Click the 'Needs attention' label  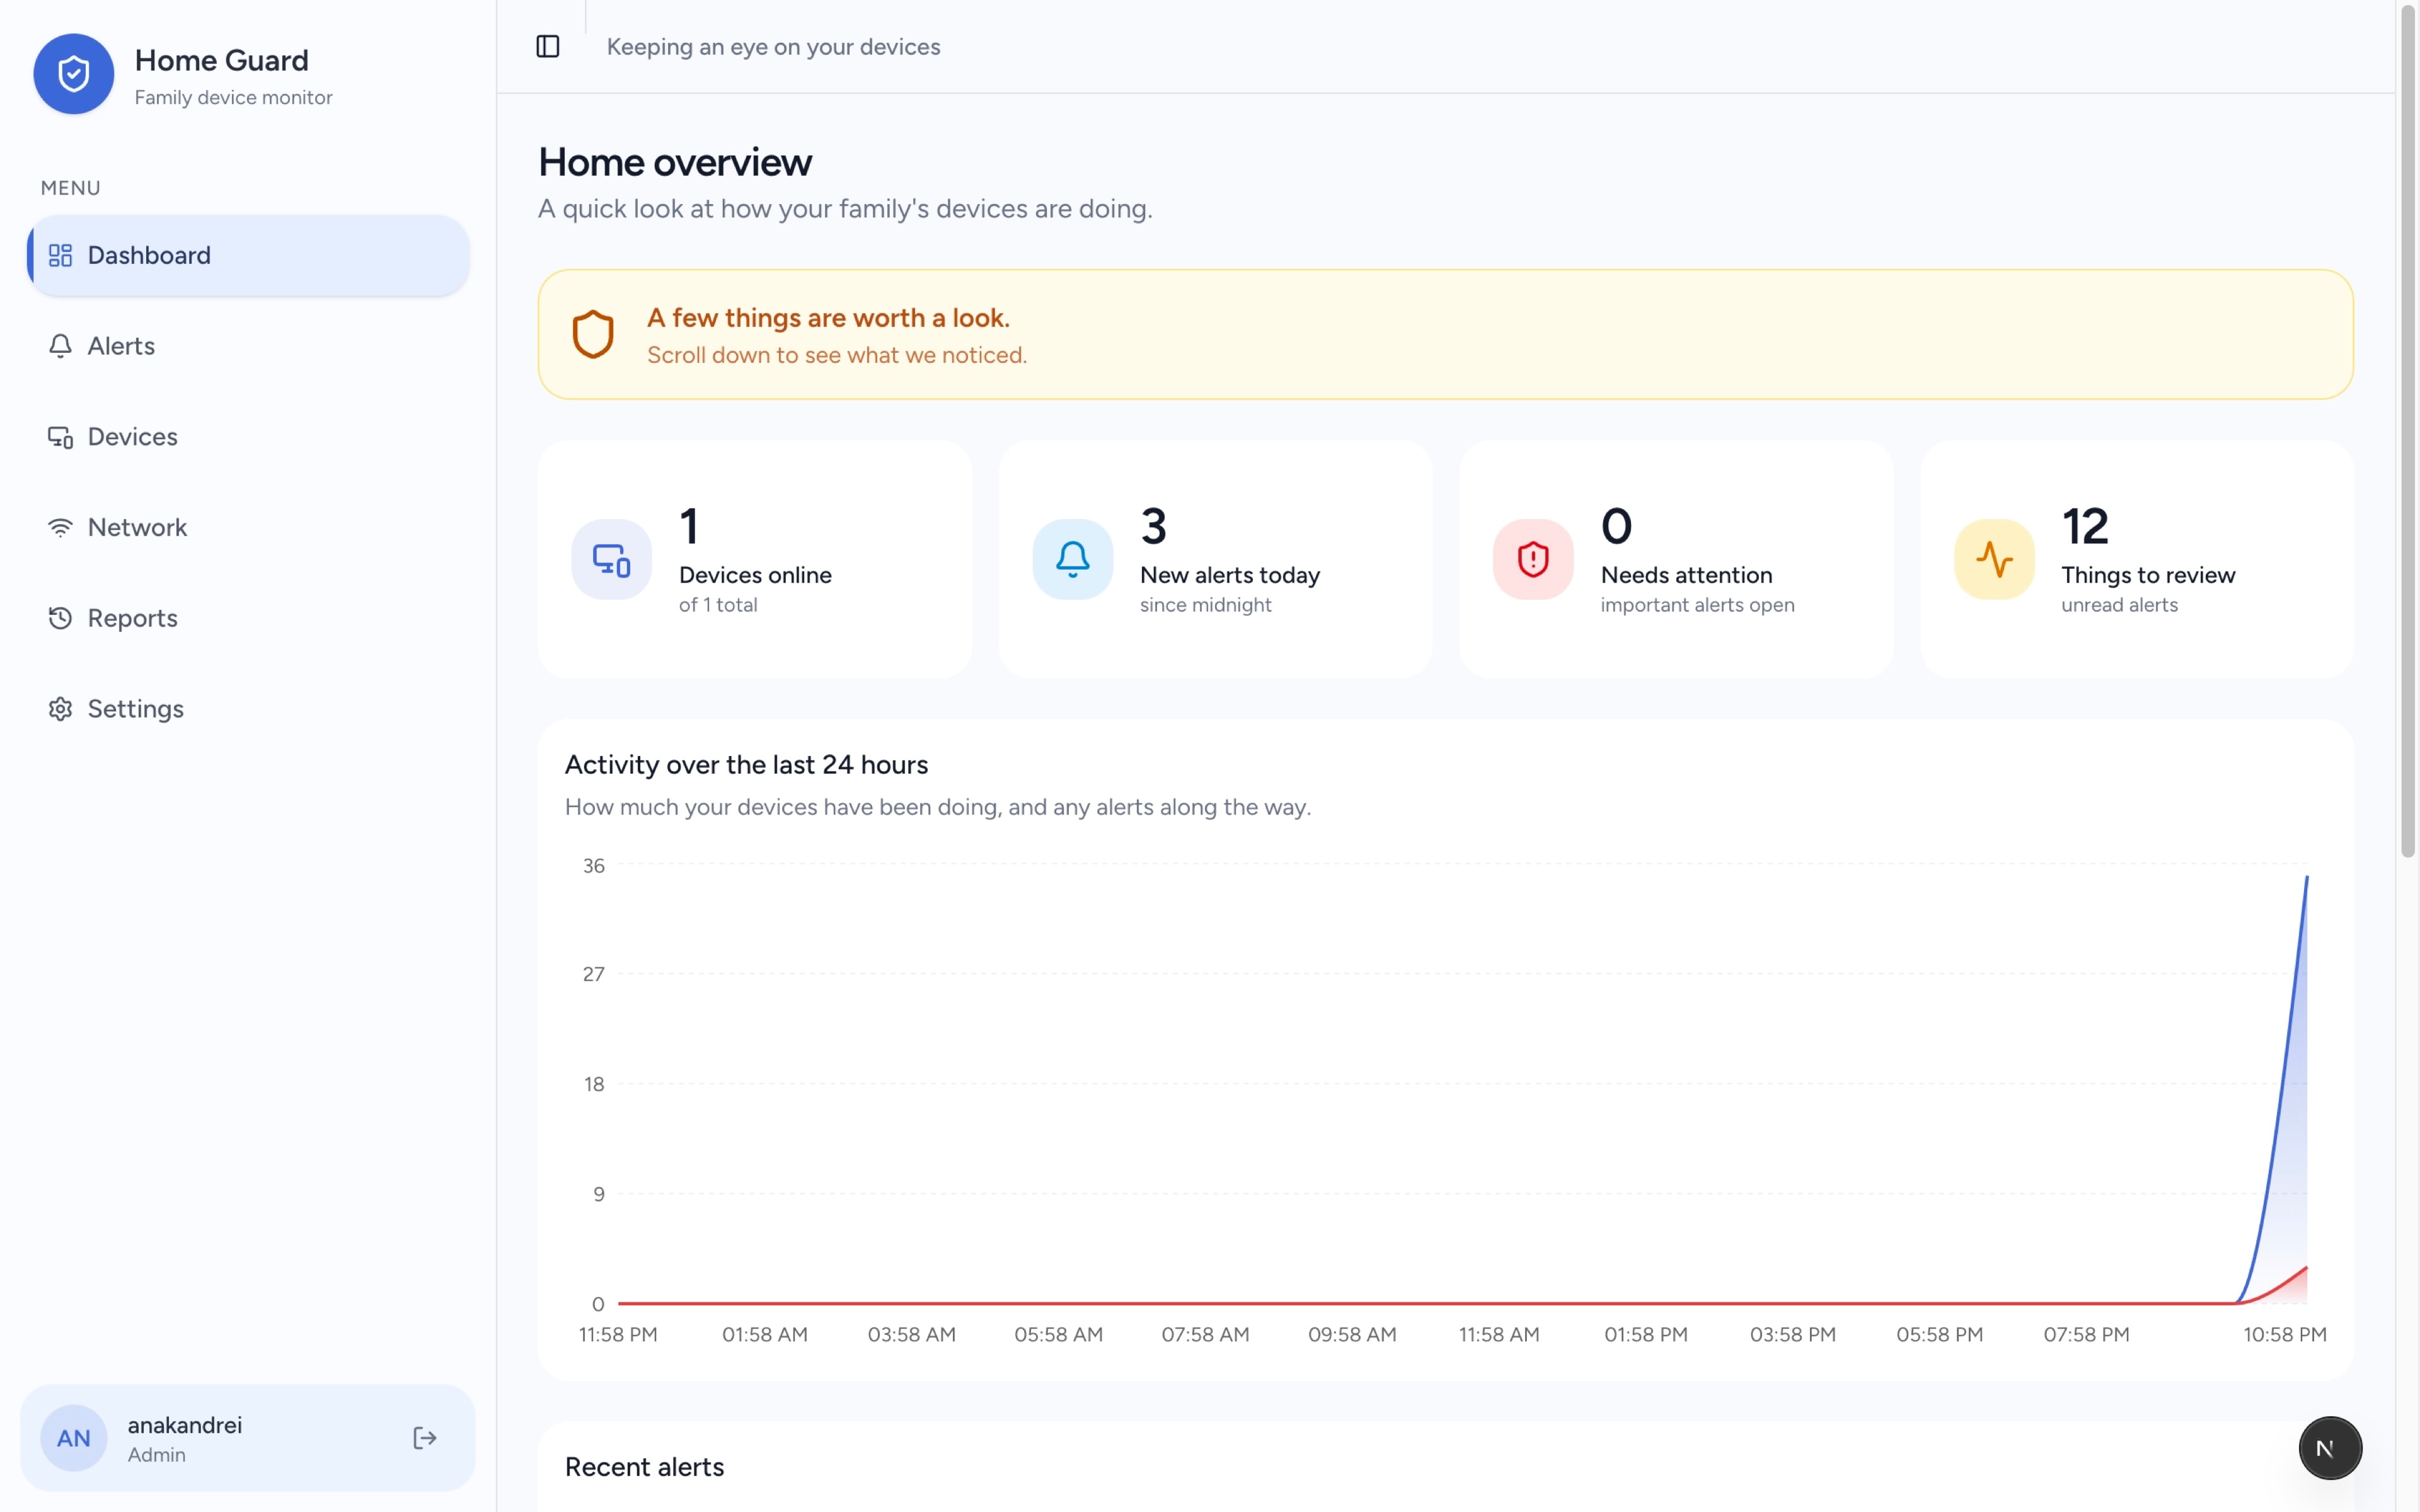click(x=1686, y=575)
